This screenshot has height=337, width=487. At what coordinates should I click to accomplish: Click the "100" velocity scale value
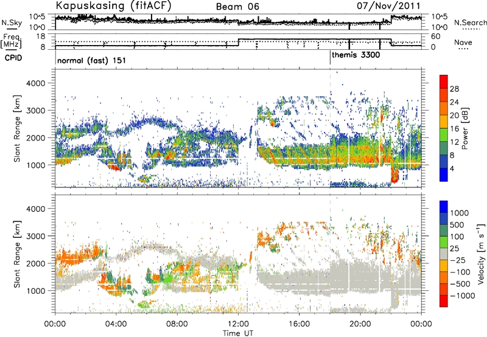457,237
